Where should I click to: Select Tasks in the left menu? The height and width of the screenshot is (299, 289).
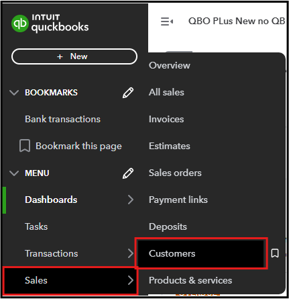pyautogui.click(x=36, y=226)
